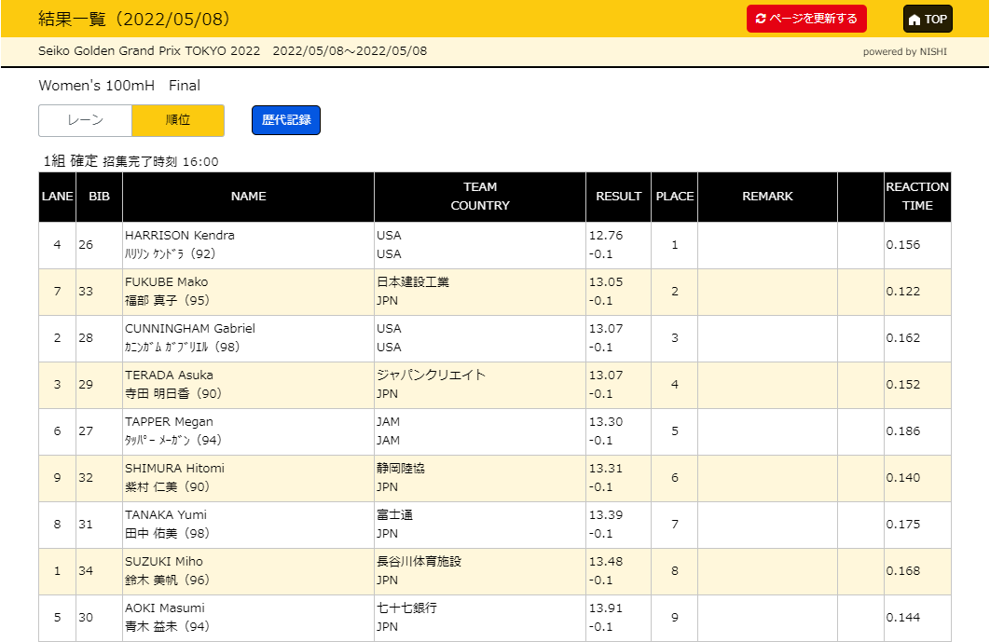Click the refresh icon on the red button
Viewport: 990px width, 642px height.
[x=761, y=20]
